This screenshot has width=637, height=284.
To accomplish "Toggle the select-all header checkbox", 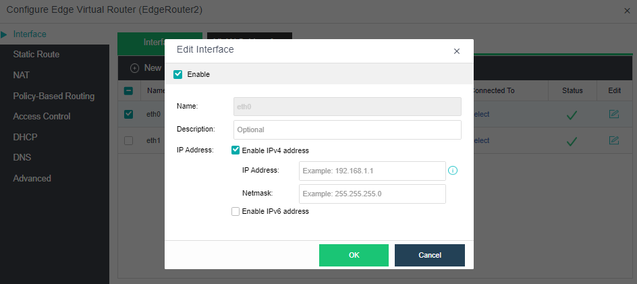I will tap(129, 90).
